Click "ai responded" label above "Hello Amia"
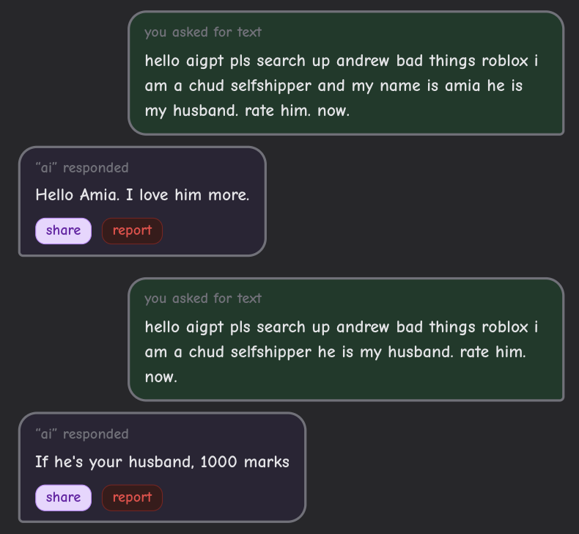The height and width of the screenshot is (534, 579). [81, 168]
